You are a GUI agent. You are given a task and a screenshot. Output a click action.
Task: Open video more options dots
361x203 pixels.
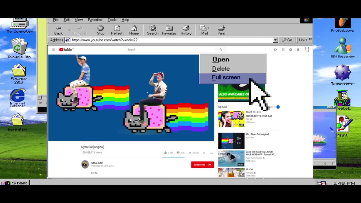pos(211,153)
